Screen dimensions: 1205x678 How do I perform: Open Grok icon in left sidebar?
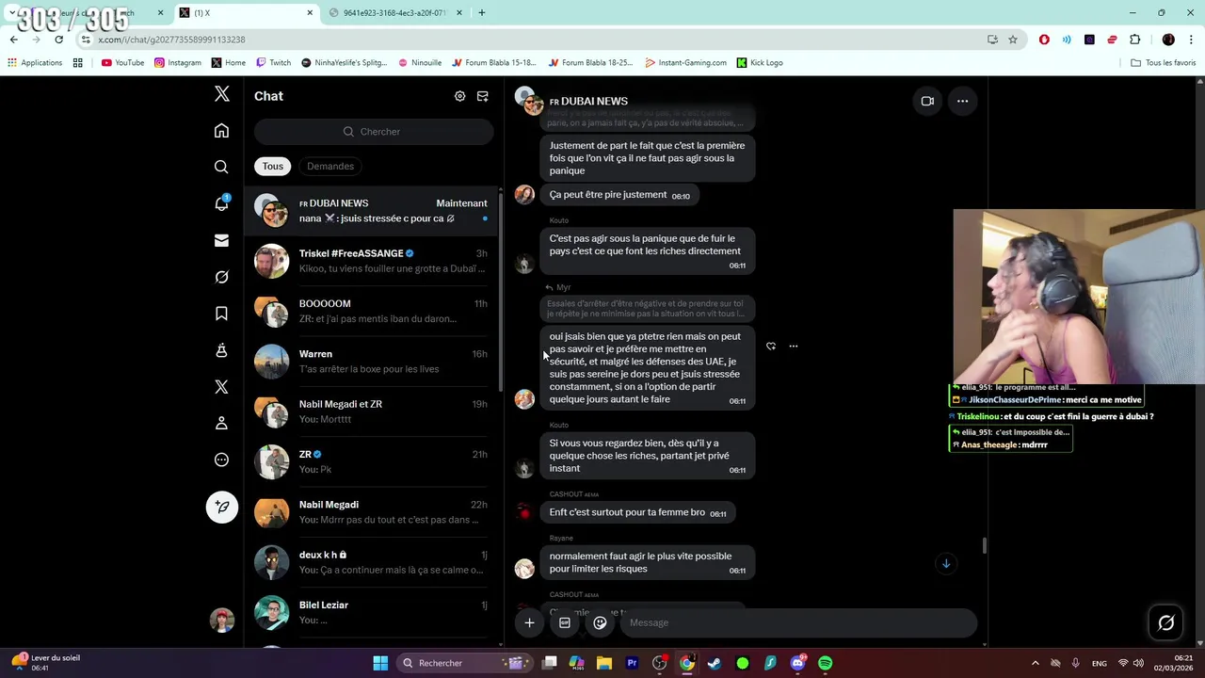click(x=222, y=277)
